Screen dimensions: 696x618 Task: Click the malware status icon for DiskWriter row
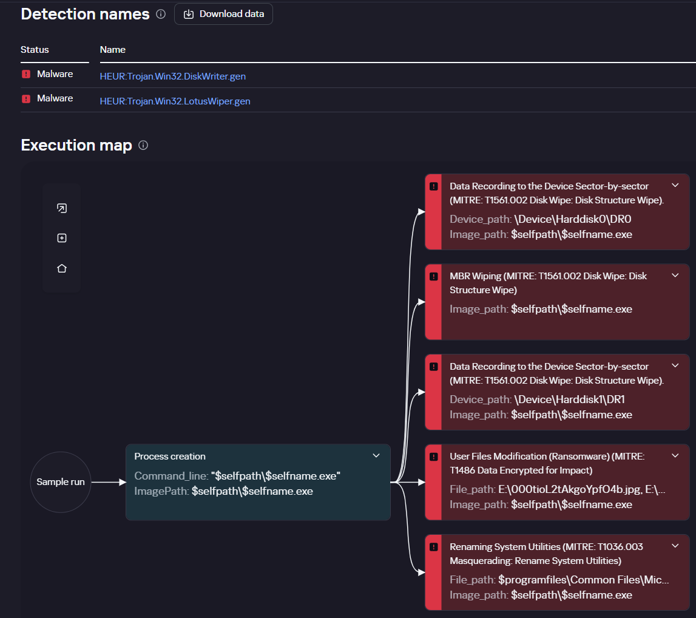(26, 74)
